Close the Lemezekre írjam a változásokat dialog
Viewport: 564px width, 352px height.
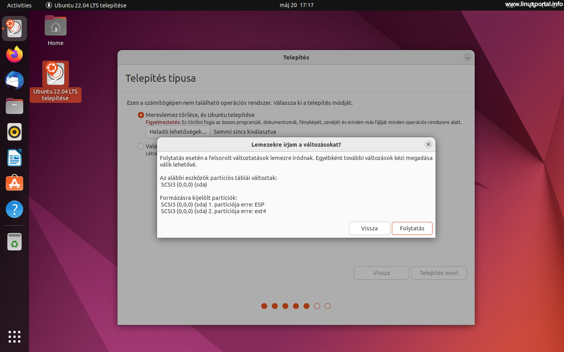[428, 144]
